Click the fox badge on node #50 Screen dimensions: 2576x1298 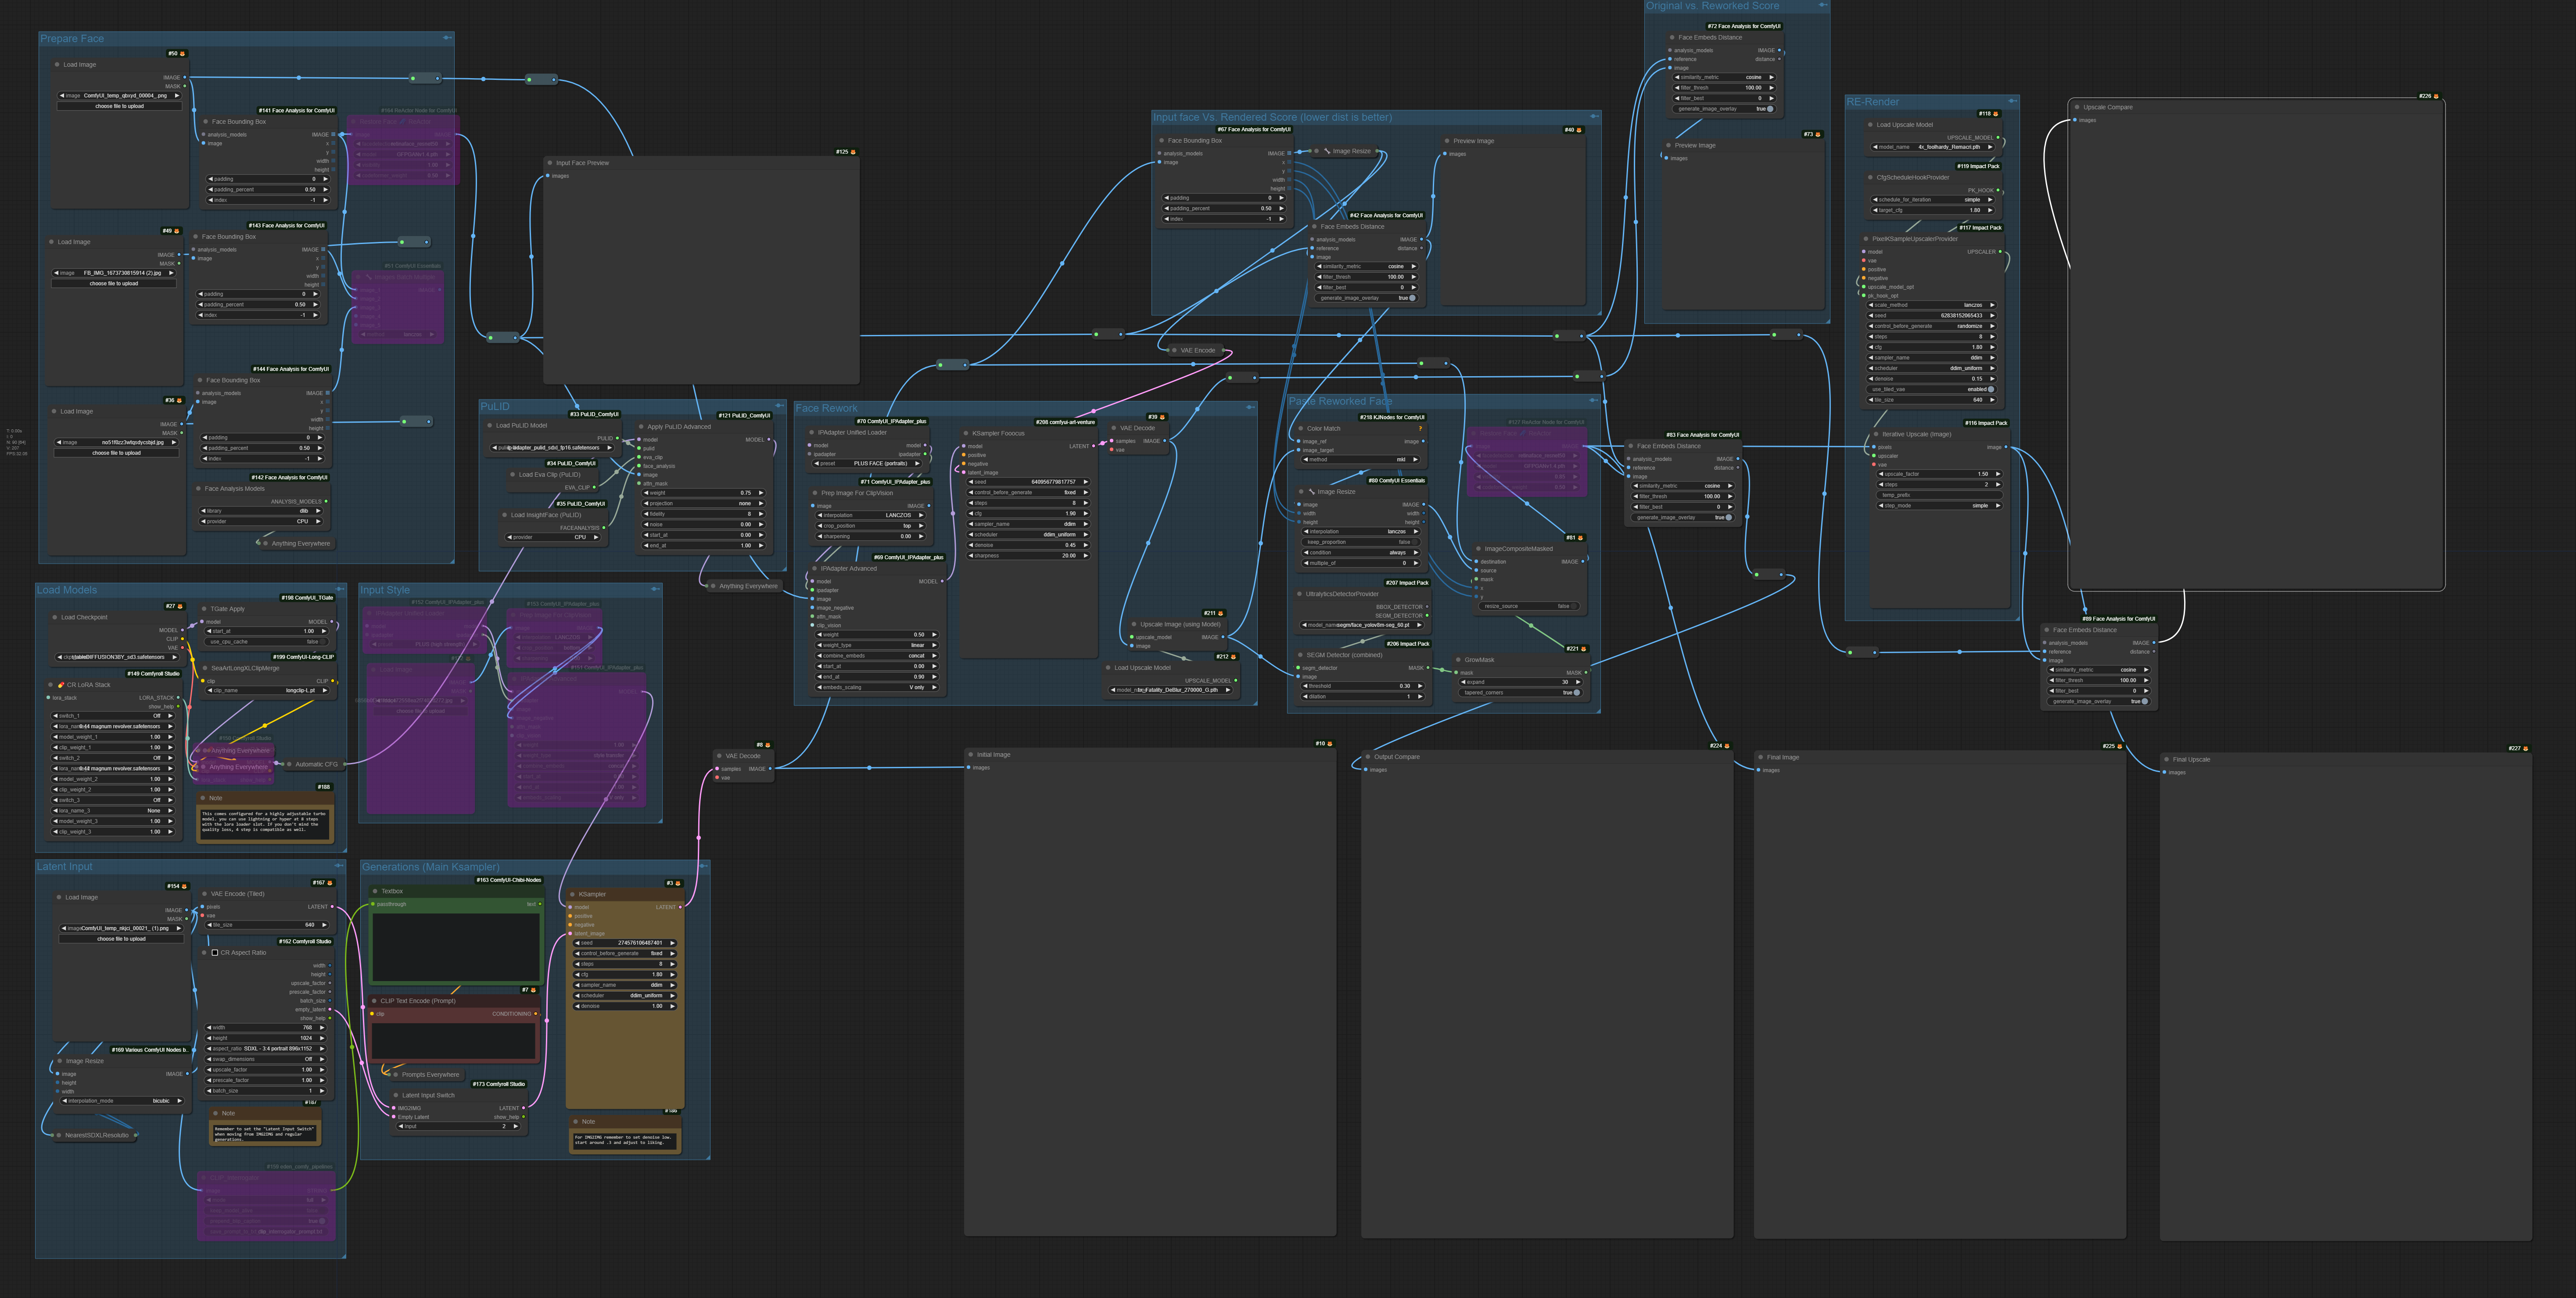(x=182, y=54)
